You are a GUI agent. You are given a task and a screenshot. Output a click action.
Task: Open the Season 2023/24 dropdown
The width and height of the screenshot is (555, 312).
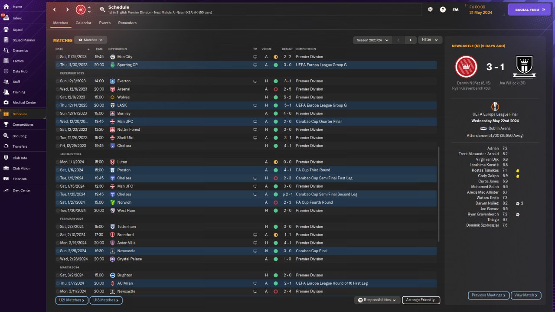tap(373, 40)
